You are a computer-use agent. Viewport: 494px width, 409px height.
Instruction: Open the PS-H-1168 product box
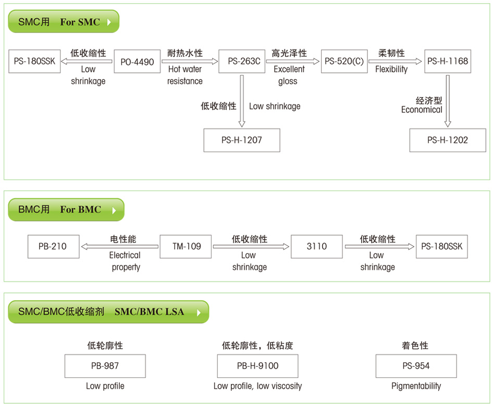click(447, 61)
